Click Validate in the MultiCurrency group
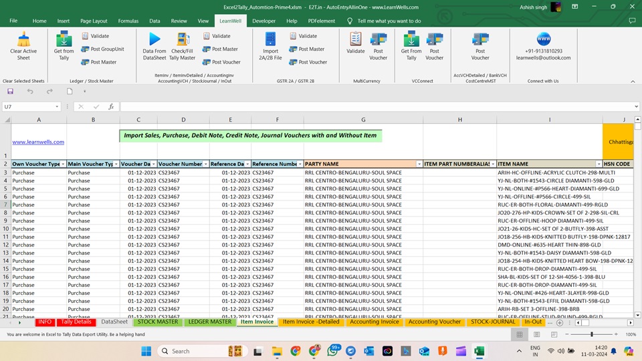 pyautogui.click(x=356, y=39)
